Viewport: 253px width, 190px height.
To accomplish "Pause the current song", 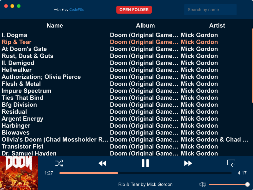I will [x=145, y=163].
